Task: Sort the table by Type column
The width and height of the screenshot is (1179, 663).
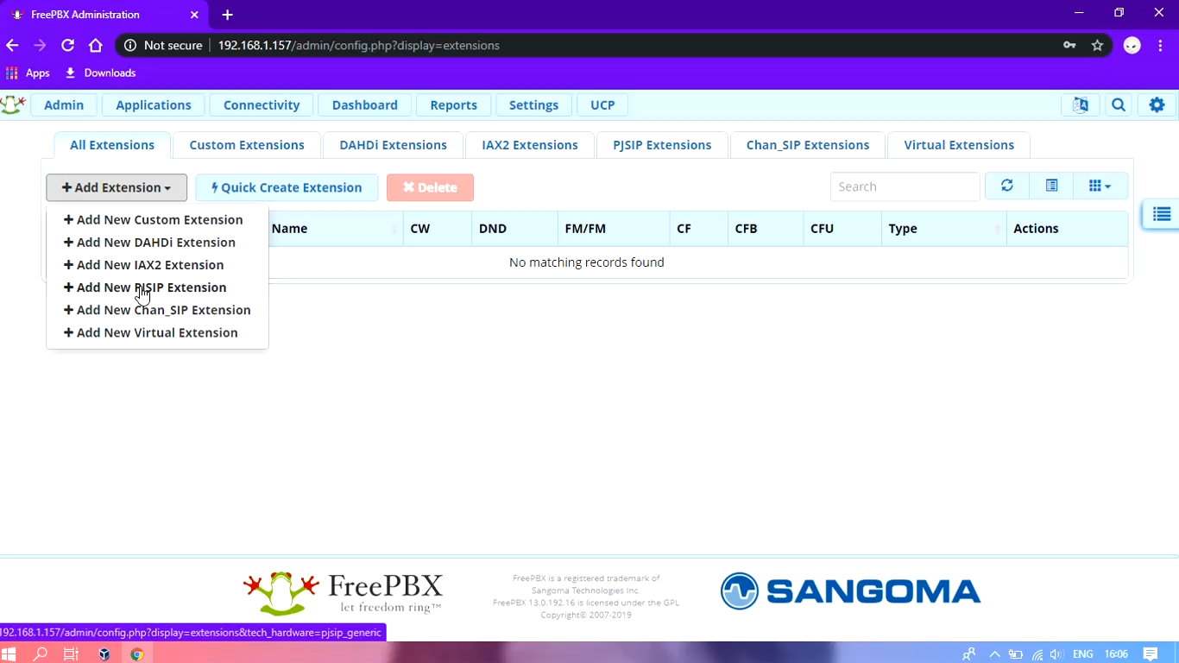Action: pos(943,229)
